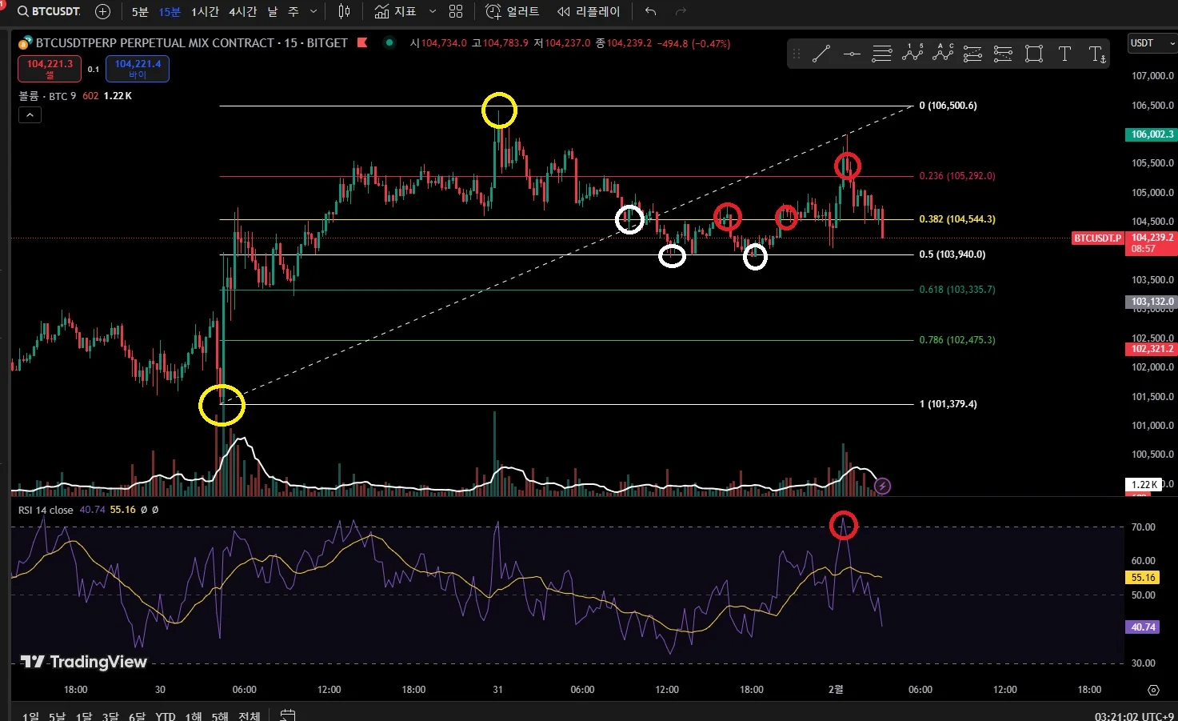
Task: Expand the indicator favorites dropdown arrow
Action: pos(433,11)
